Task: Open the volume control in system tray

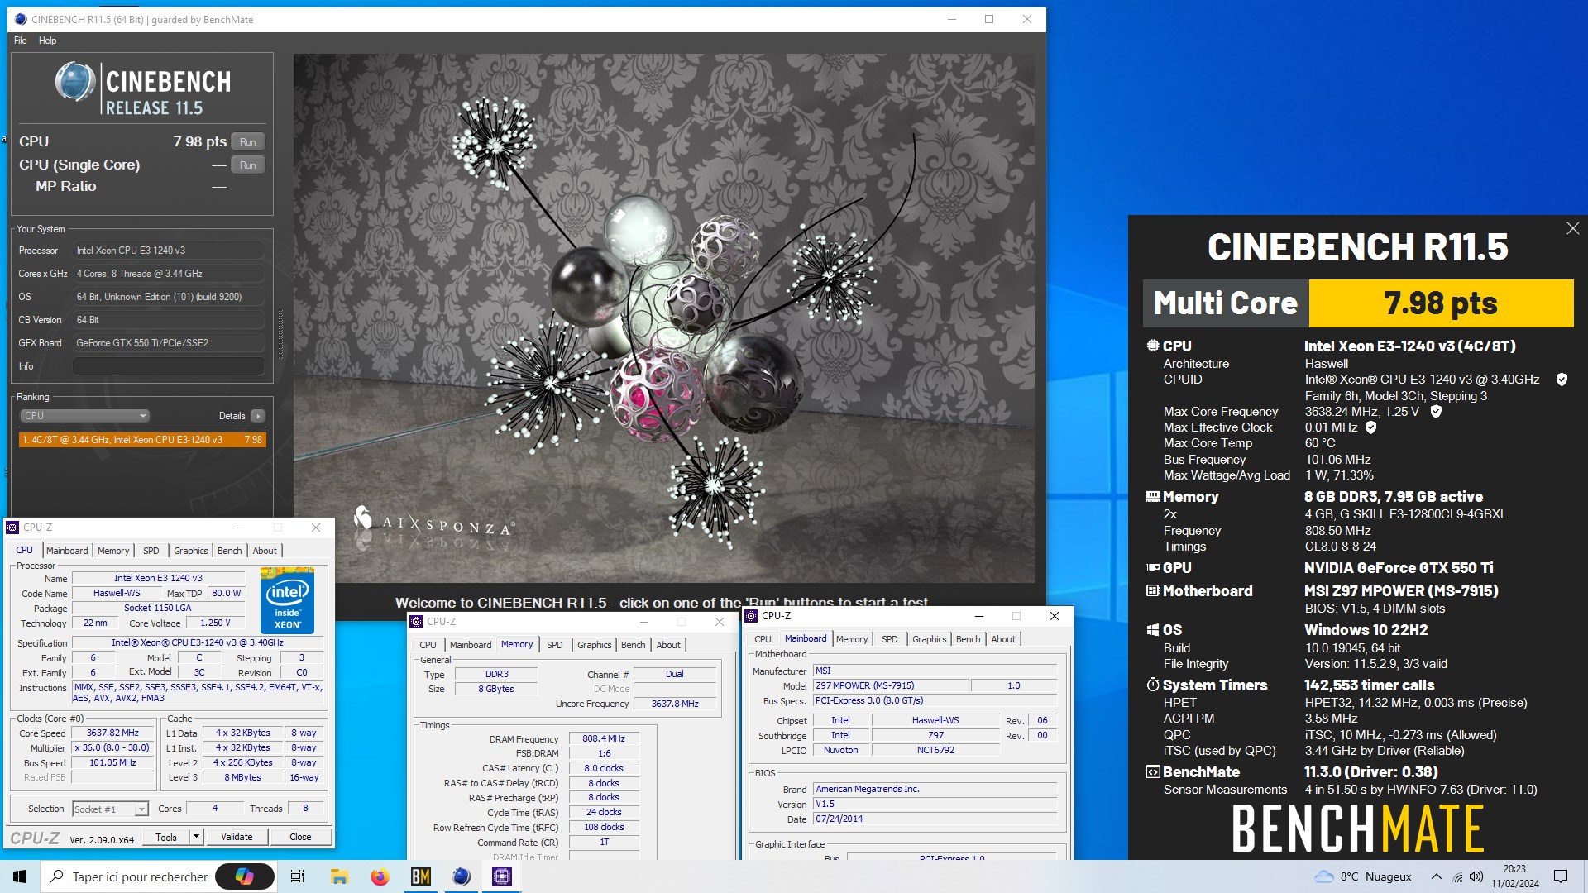Action: click(1476, 876)
